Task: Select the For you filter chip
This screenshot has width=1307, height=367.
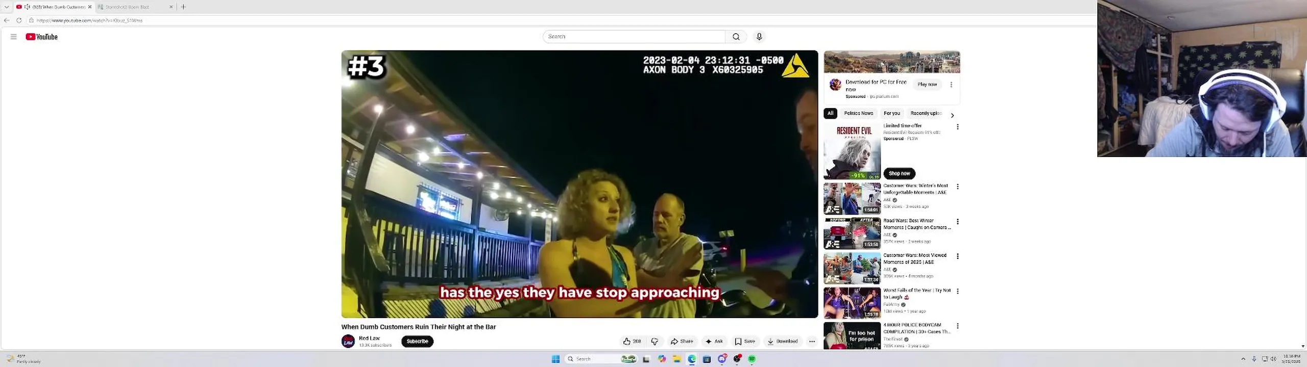Action: pyautogui.click(x=891, y=113)
